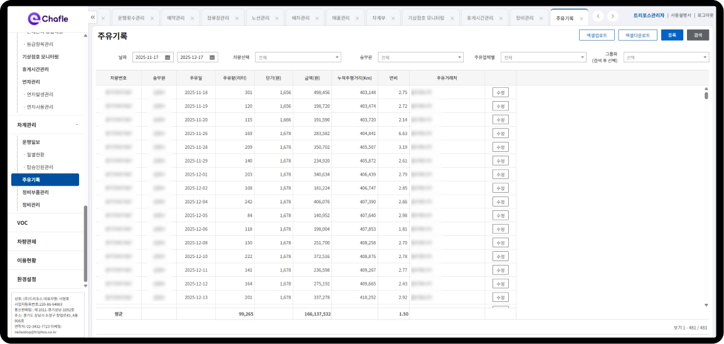Switch to the 배차관리 tab
This screenshot has width=724, height=344.
(x=301, y=18)
